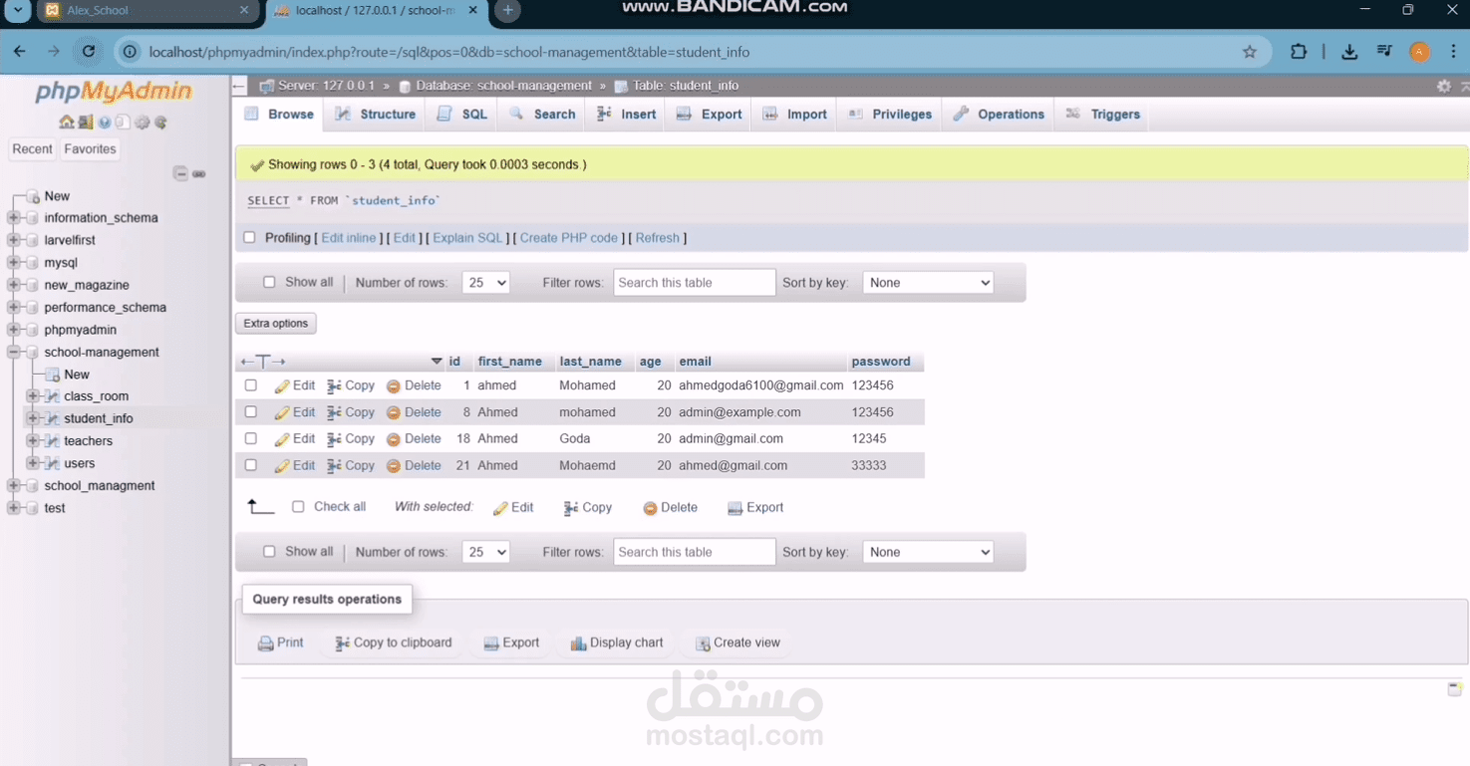Image resolution: width=1470 pixels, height=766 pixels.
Task: Open the Structure tab
Action: pyautogui.click(x=376, y=115)
